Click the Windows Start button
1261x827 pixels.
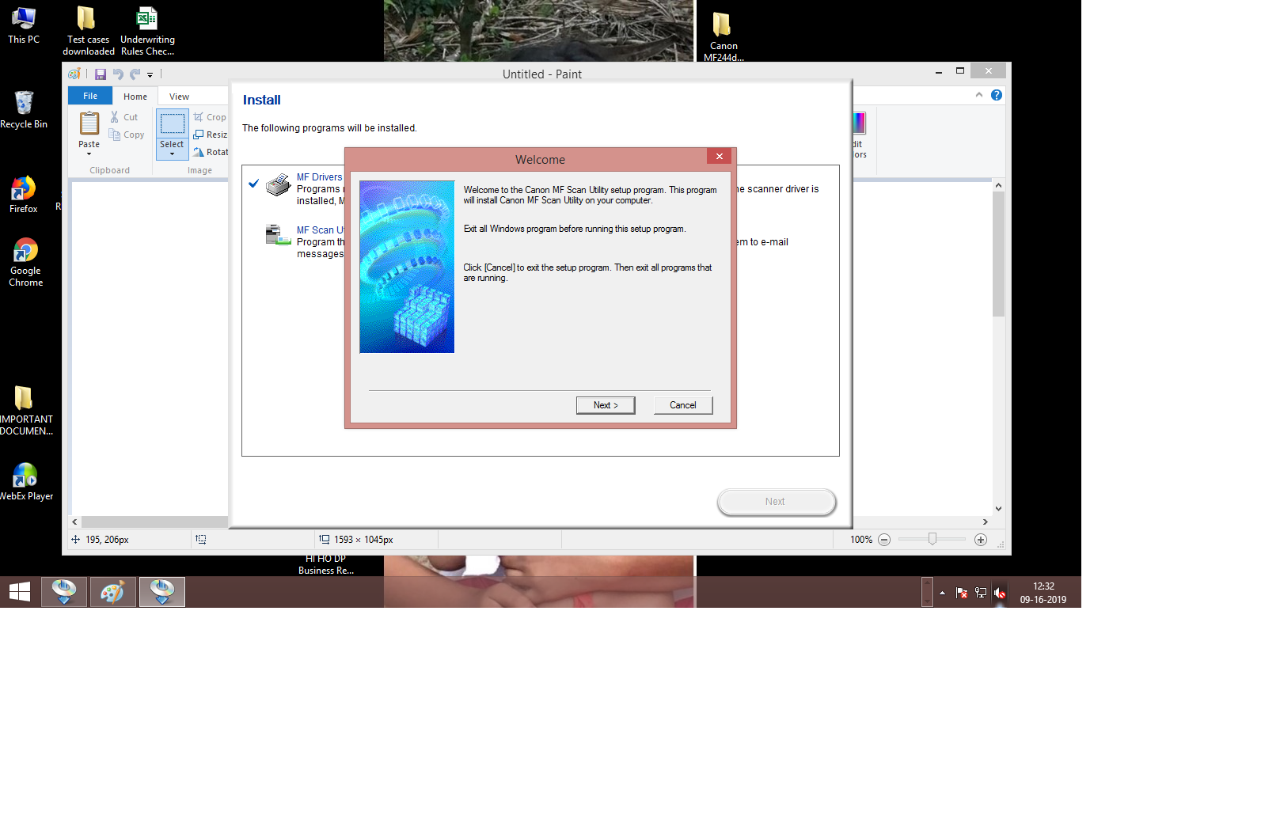coord(20,592)
